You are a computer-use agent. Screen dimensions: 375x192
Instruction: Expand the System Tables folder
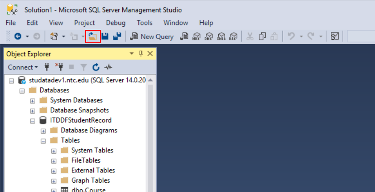point(54,151)
